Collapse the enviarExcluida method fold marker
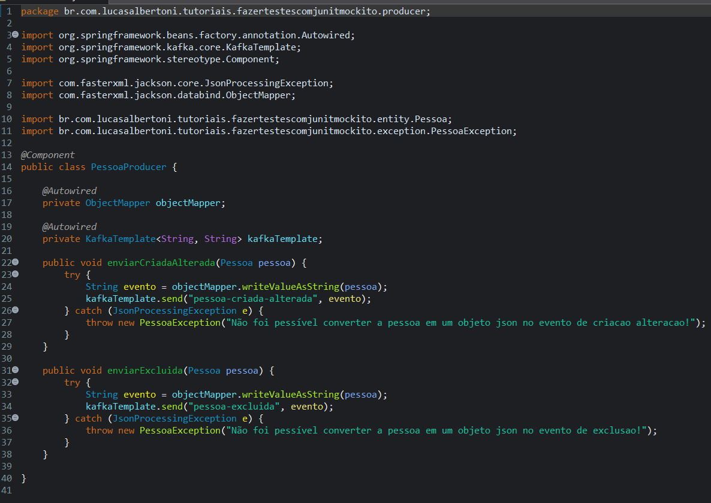This screenshot has height=503, width=711. click(x=15, y=370)
